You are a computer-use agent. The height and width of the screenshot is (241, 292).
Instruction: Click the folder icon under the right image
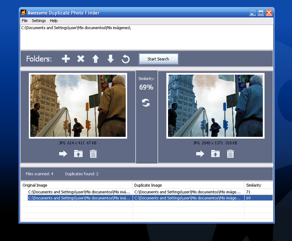pyautogui.click(x=215, y=154)
